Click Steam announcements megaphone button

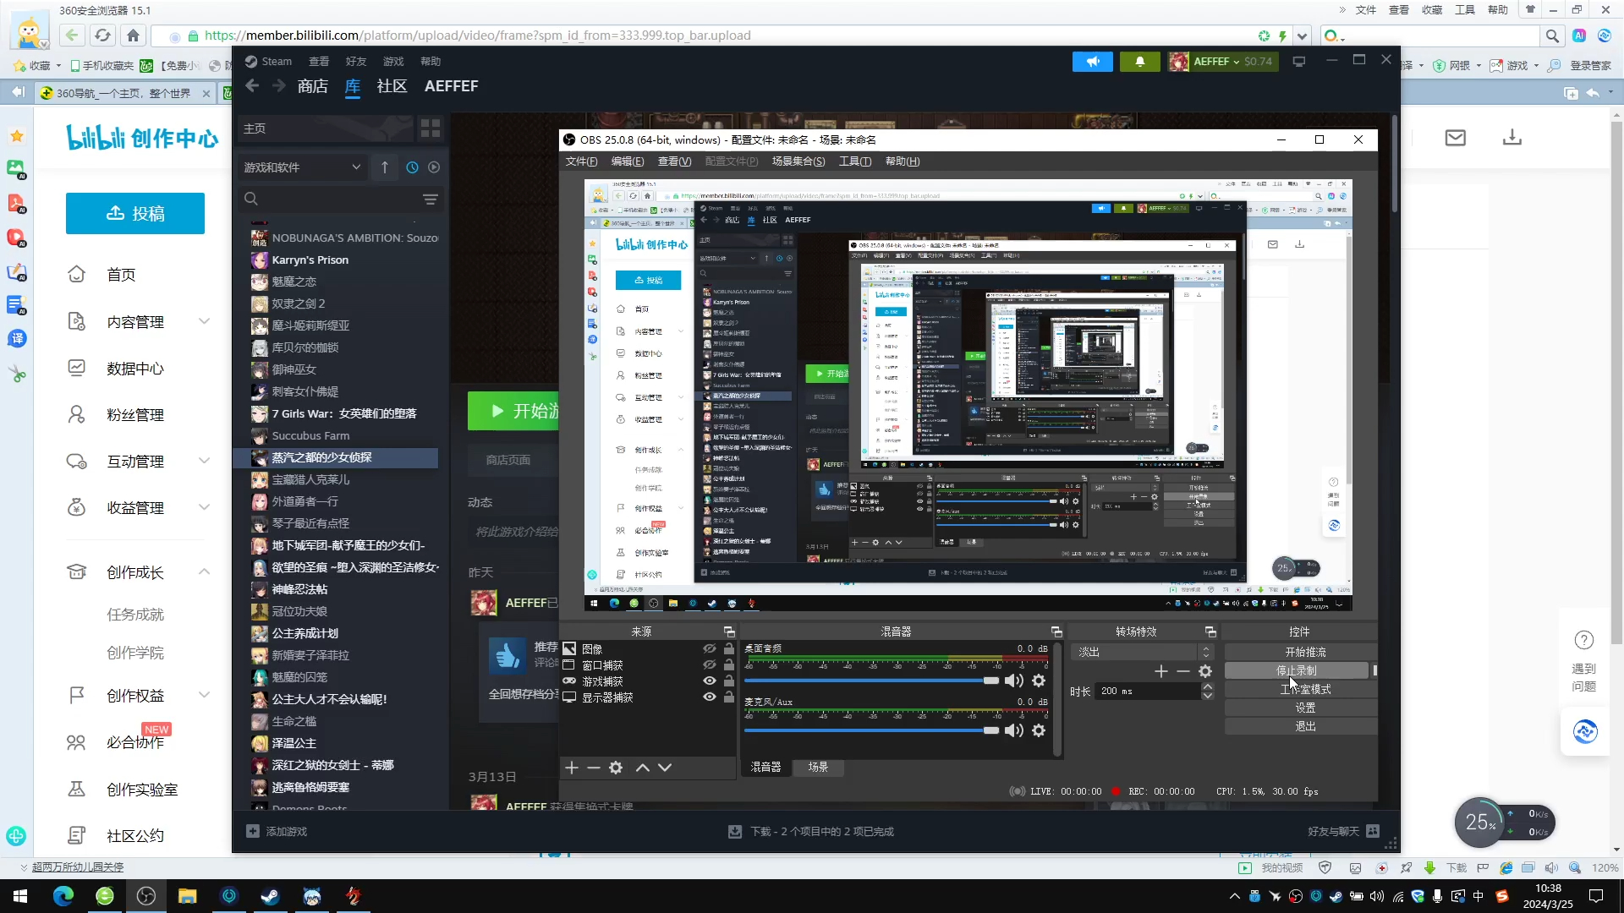coord(1093,62)
